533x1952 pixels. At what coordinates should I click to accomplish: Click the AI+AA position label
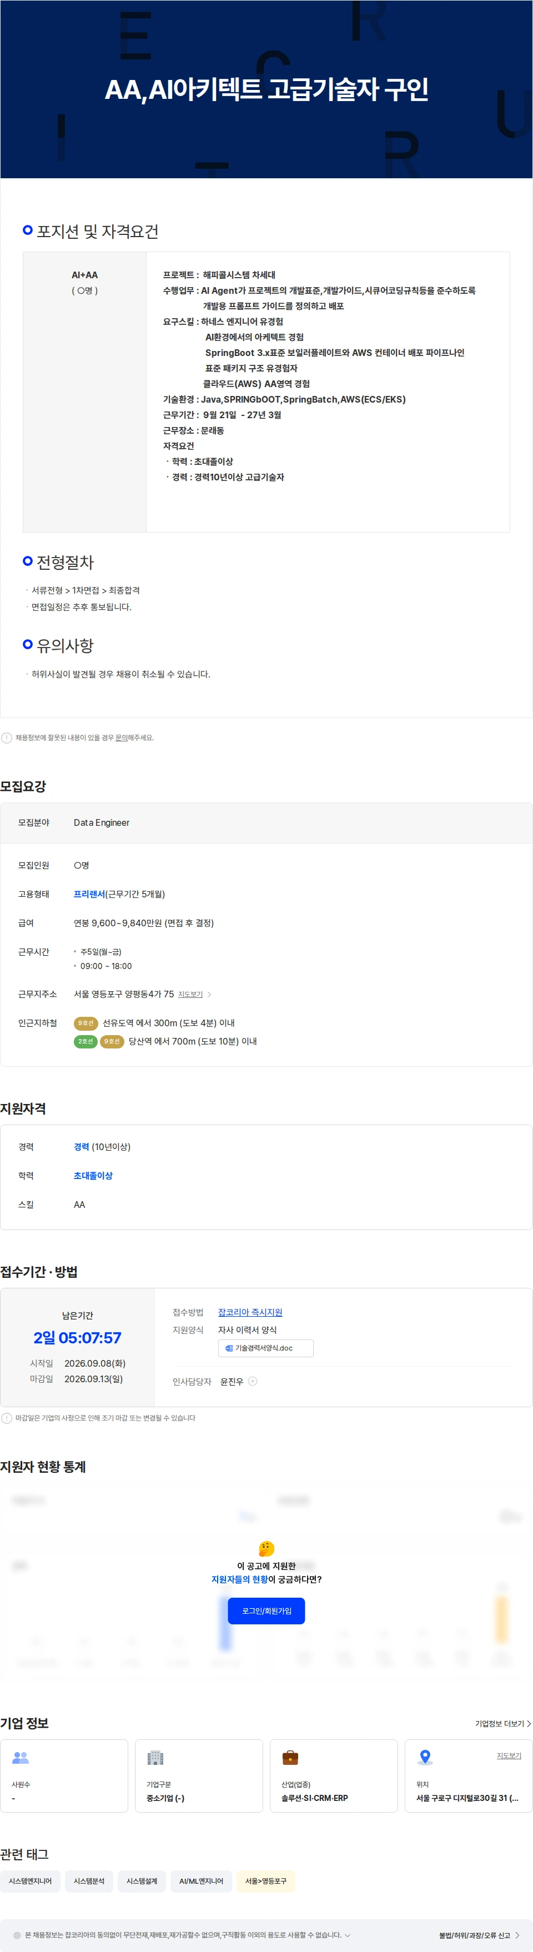click(x=85, y=275)
